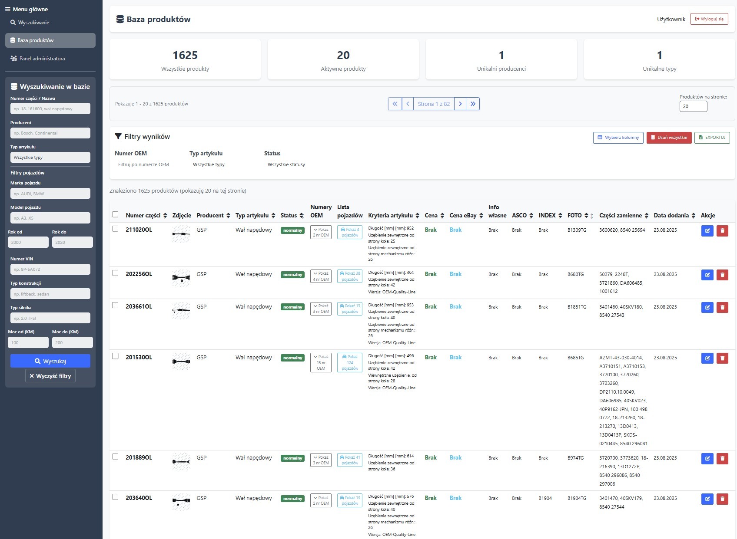737x539 pixels.
Task: Toggle the select-all checkbox in table header
Action: click(x=115, y=214)
